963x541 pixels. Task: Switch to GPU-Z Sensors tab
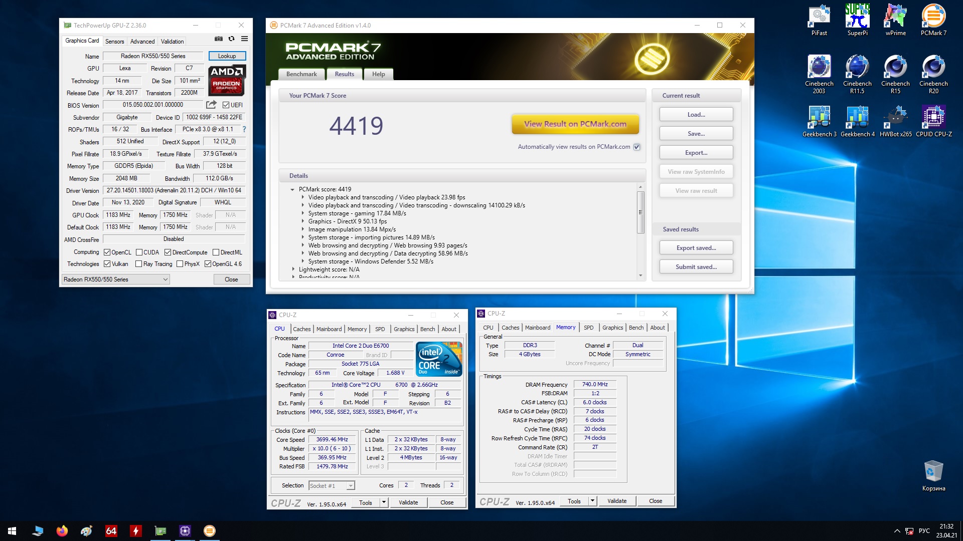(x=114, y=42)
